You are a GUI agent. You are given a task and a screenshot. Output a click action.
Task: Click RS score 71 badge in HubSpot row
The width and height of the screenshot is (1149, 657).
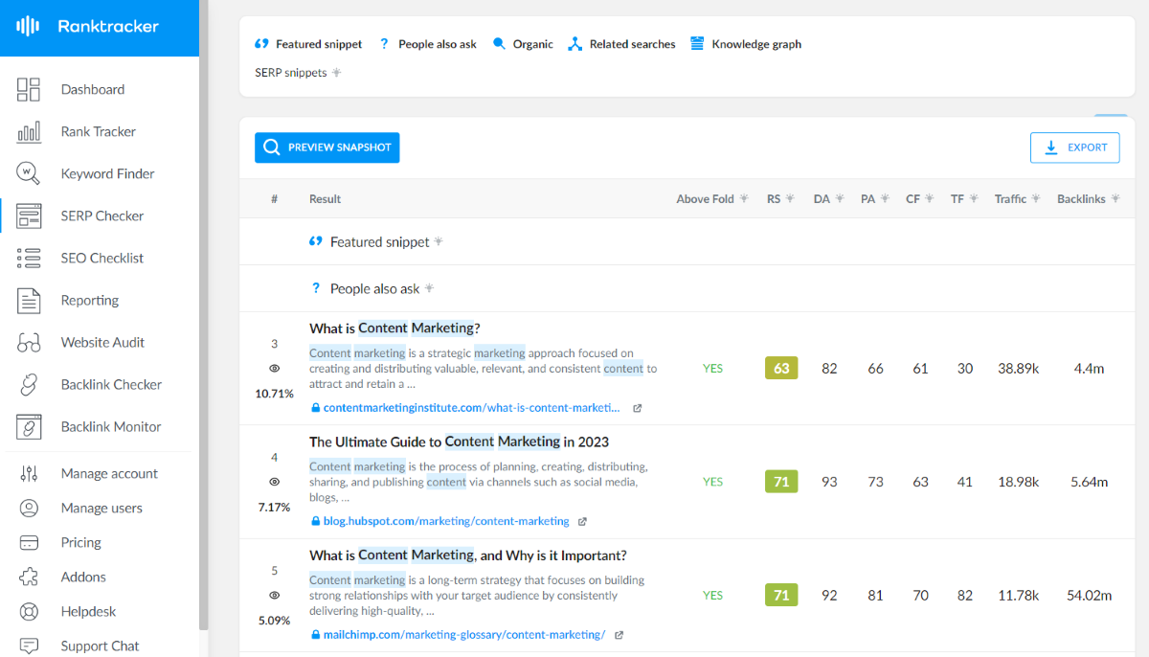click(x=781, y=483)
